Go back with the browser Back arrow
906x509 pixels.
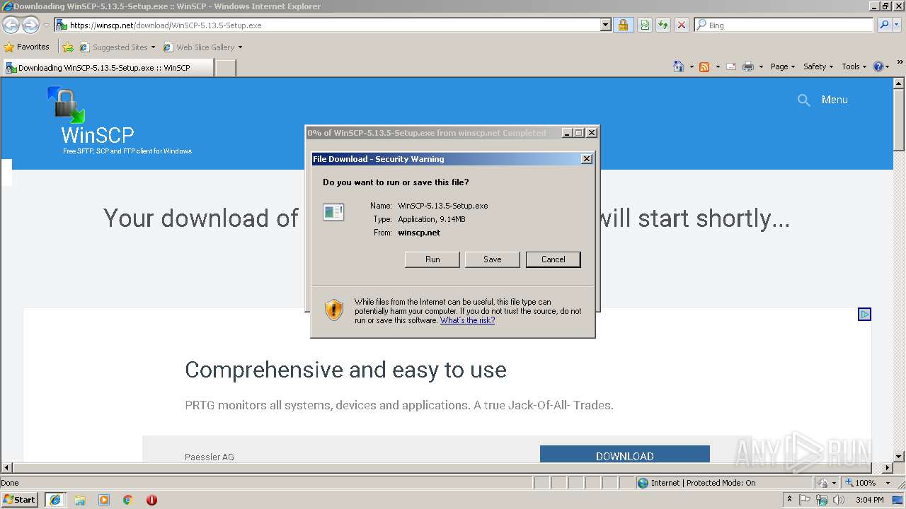coord(11,25)
